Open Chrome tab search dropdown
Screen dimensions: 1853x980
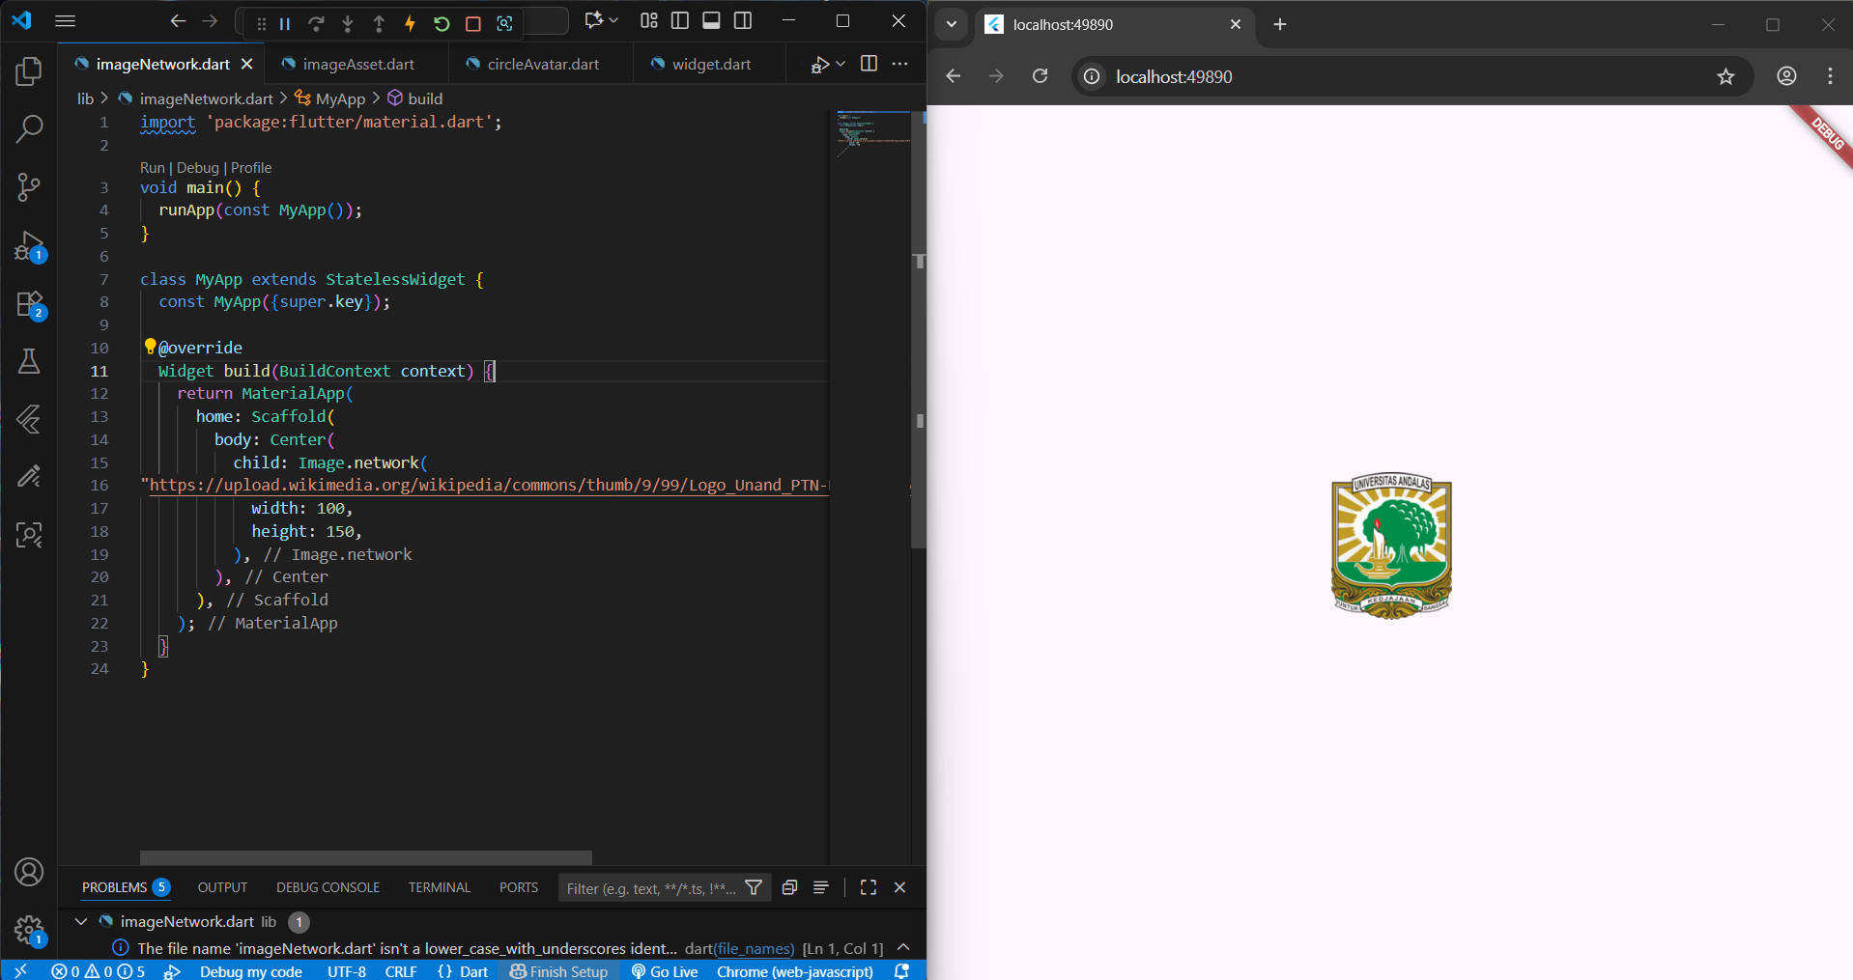tap(952, 24)
